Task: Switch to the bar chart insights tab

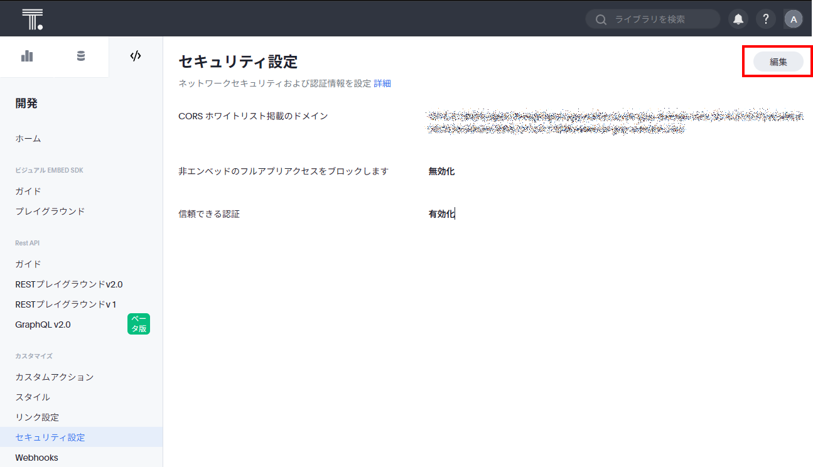Action: [27, 56]
